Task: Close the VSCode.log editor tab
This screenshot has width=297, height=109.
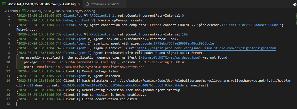Action: 79,4
